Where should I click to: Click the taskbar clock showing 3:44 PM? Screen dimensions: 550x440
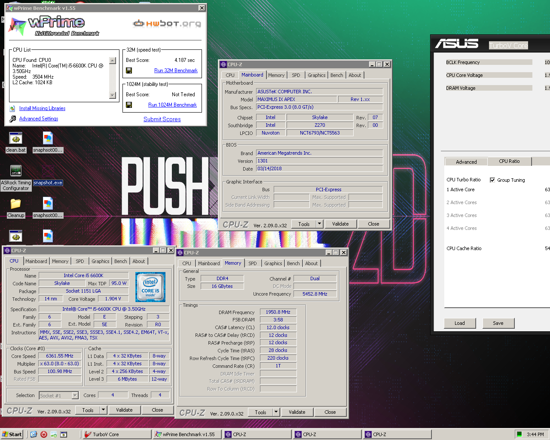(x=535, y=434)
